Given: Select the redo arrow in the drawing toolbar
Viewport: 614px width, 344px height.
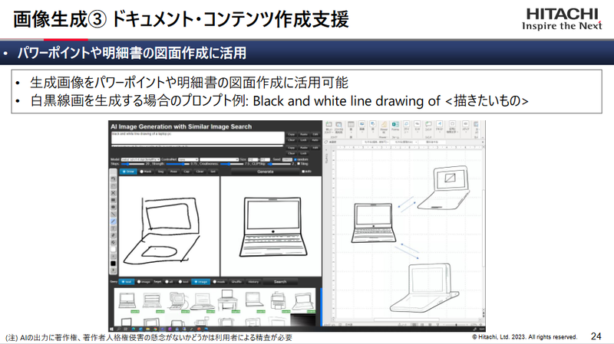Looking at the screenshot, I should coord(113,185).
